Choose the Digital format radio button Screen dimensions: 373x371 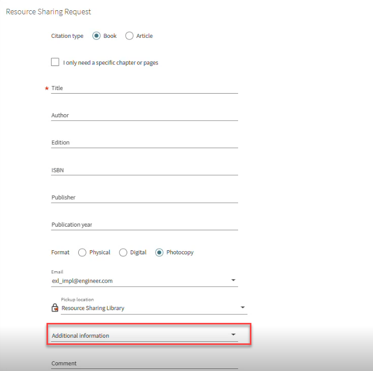pyautogui.click(x=123, y=252)
